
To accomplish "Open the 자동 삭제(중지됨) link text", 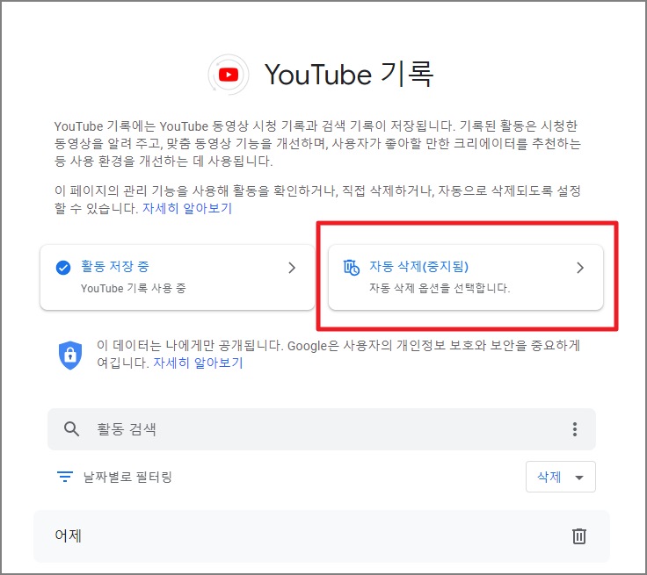I will click(x=418, y=266).
